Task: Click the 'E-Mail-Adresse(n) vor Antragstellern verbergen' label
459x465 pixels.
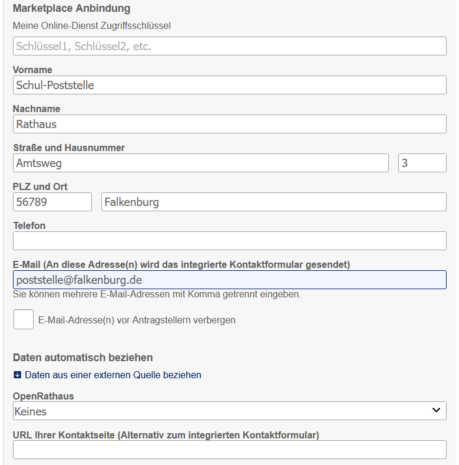Action: pyautogui.click(x=137, y=320)
